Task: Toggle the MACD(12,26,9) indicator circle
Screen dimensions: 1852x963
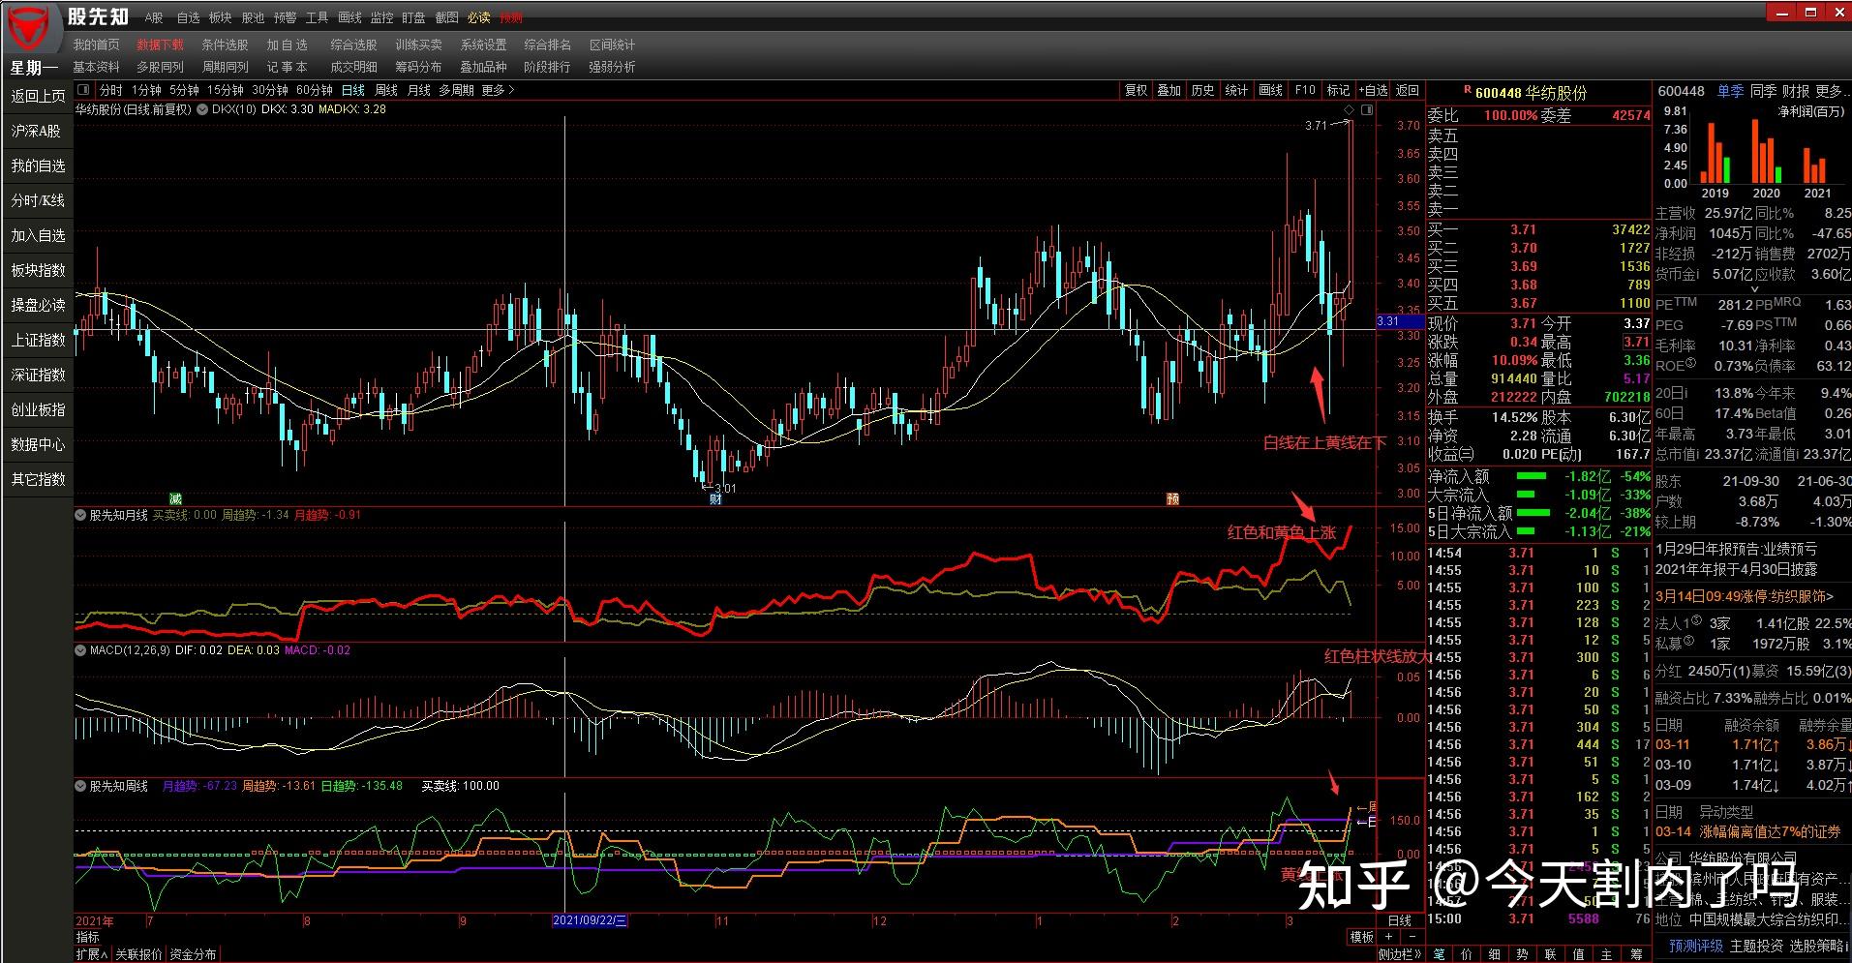Action: click(81, 650)
